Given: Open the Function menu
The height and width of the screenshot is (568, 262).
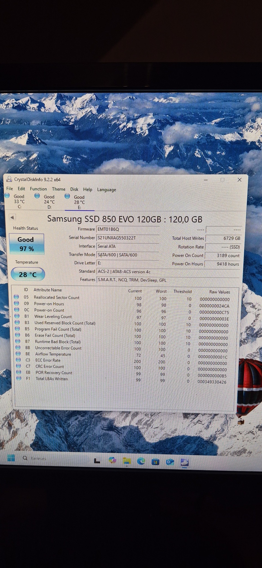Looking at the screenshot, I should tap(38, 189).
